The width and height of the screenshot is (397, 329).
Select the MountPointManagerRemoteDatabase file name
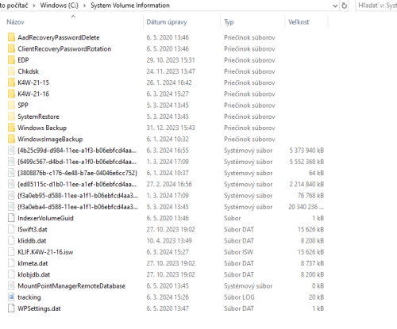pyautogui.click(x=71, y=286)
